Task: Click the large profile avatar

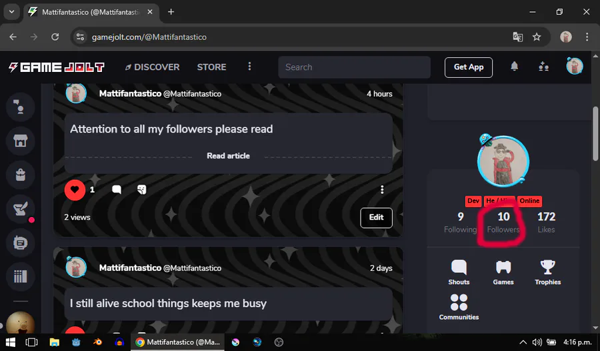Action: click(x=503, y=161)
